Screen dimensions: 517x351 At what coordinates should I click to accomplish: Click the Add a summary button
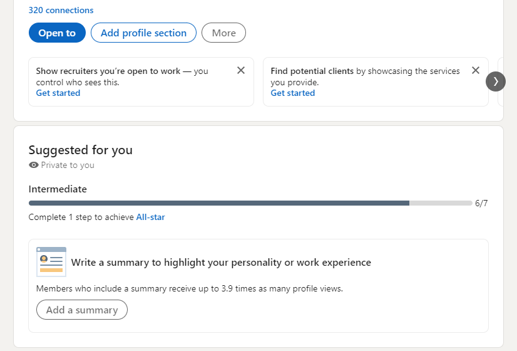[82, 310]
